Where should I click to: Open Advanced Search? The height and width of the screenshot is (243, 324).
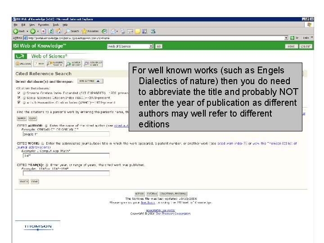(93, 63)
